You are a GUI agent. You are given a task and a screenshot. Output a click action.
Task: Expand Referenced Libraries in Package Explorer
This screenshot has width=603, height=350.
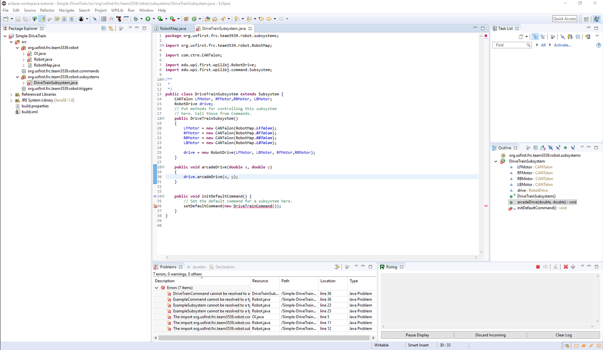click(x=11, y=94)
